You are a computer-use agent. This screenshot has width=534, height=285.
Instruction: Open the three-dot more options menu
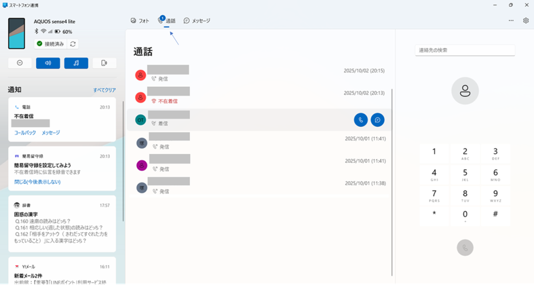click(511, 21)
